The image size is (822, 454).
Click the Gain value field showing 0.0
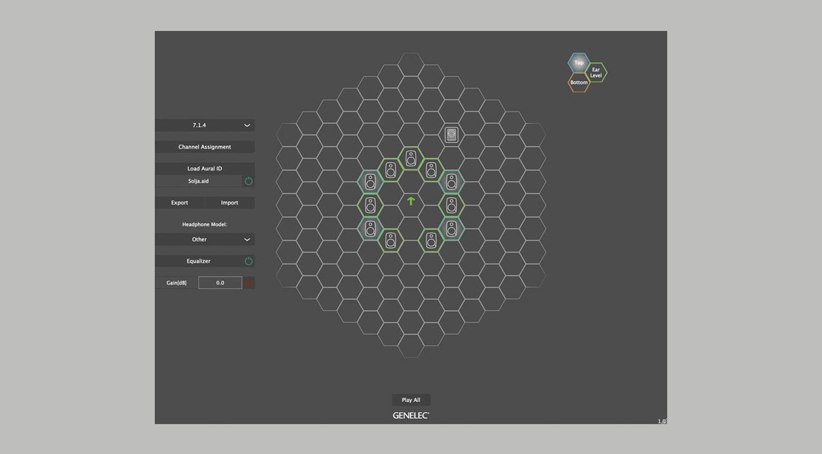tap(220, 283)
